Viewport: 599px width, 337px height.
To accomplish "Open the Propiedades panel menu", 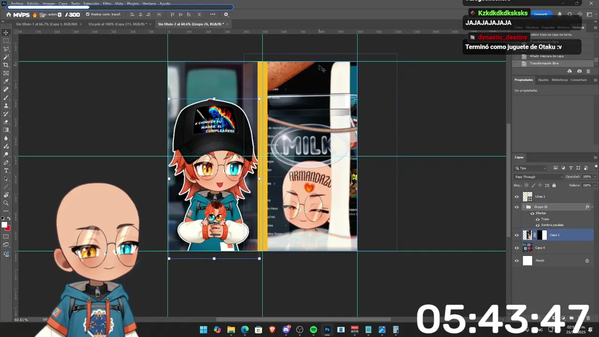I will [595, 80].
